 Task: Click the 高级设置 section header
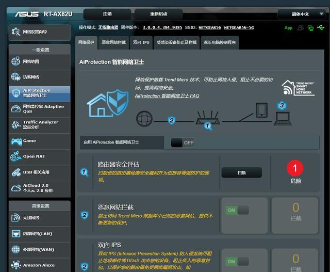click(x=40, y=206)
